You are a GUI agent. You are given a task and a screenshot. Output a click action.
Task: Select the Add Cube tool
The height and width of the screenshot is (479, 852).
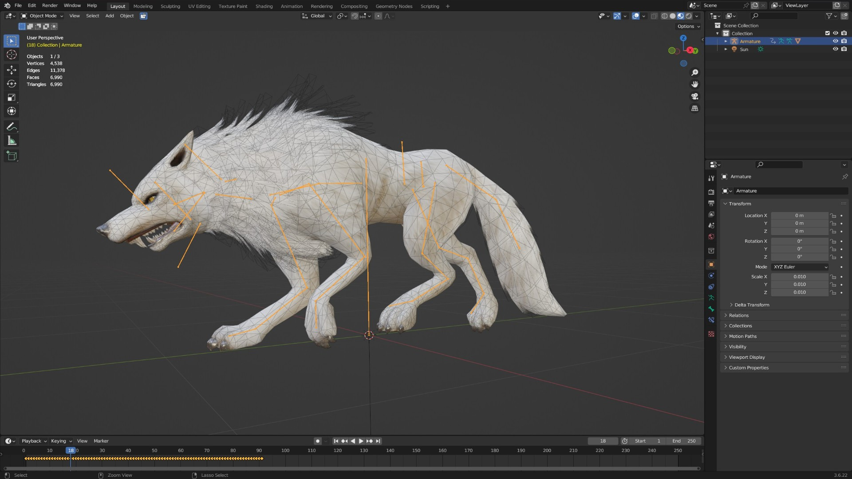click(x=12, y=156)
